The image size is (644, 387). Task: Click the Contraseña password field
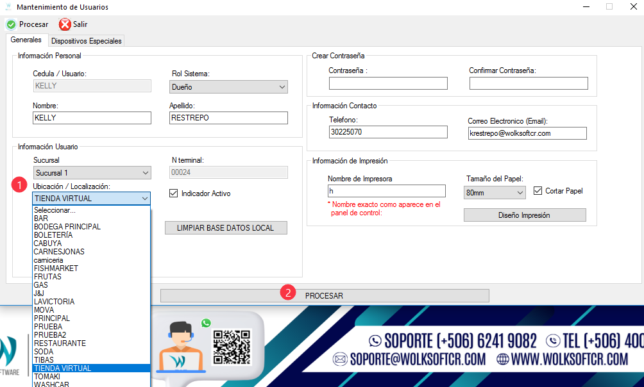click(x=387, y=83)
